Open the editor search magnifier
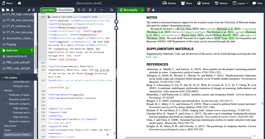The width and height of the screenshot is (265, 139). [112, 10]
